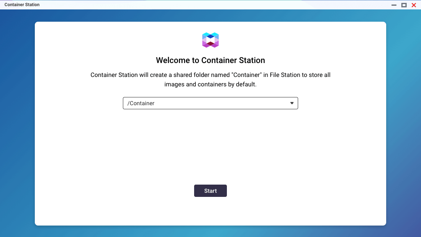This screenshot has height=237, width=421.
Task: Minimize the Container Station window
Action: pyautogui.click(x=394, y=5)
